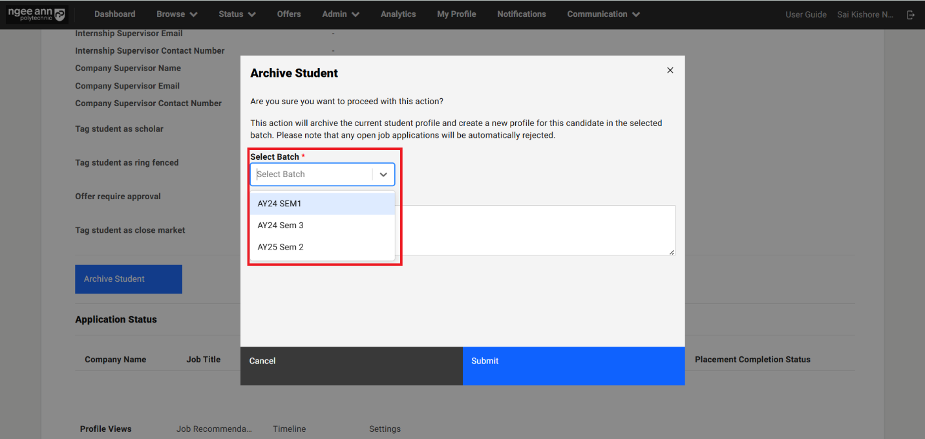
Task: Expand the Status menu
Action: tap(236, 13)
